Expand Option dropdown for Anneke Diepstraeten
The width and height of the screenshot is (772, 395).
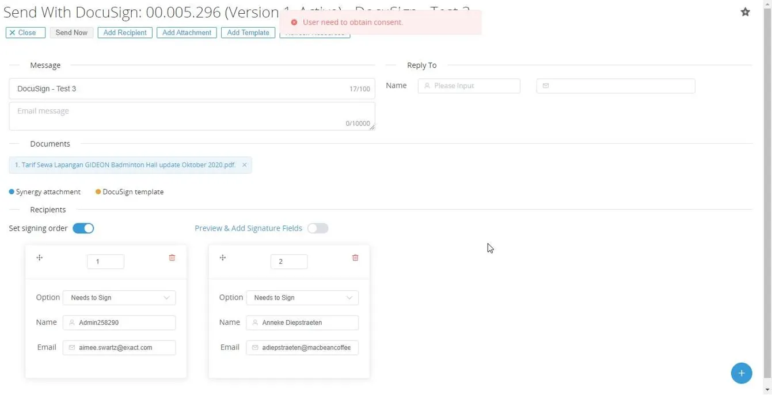coord(302,298)
